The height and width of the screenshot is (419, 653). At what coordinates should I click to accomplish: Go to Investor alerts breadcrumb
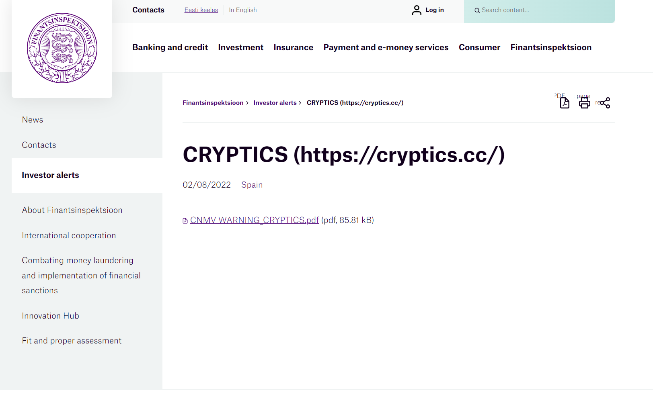click(x=275, y=103)
